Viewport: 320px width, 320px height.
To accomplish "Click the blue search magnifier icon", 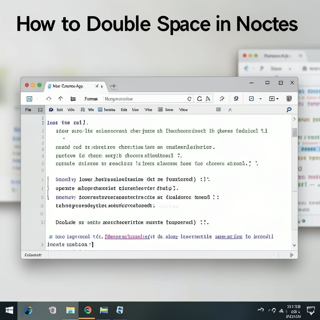I will click(289, 110).
